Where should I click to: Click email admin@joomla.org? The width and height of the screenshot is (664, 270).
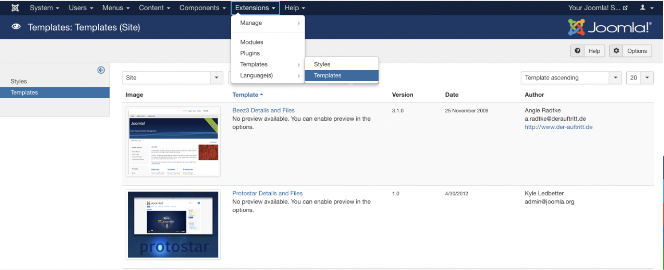click(549, 202)
